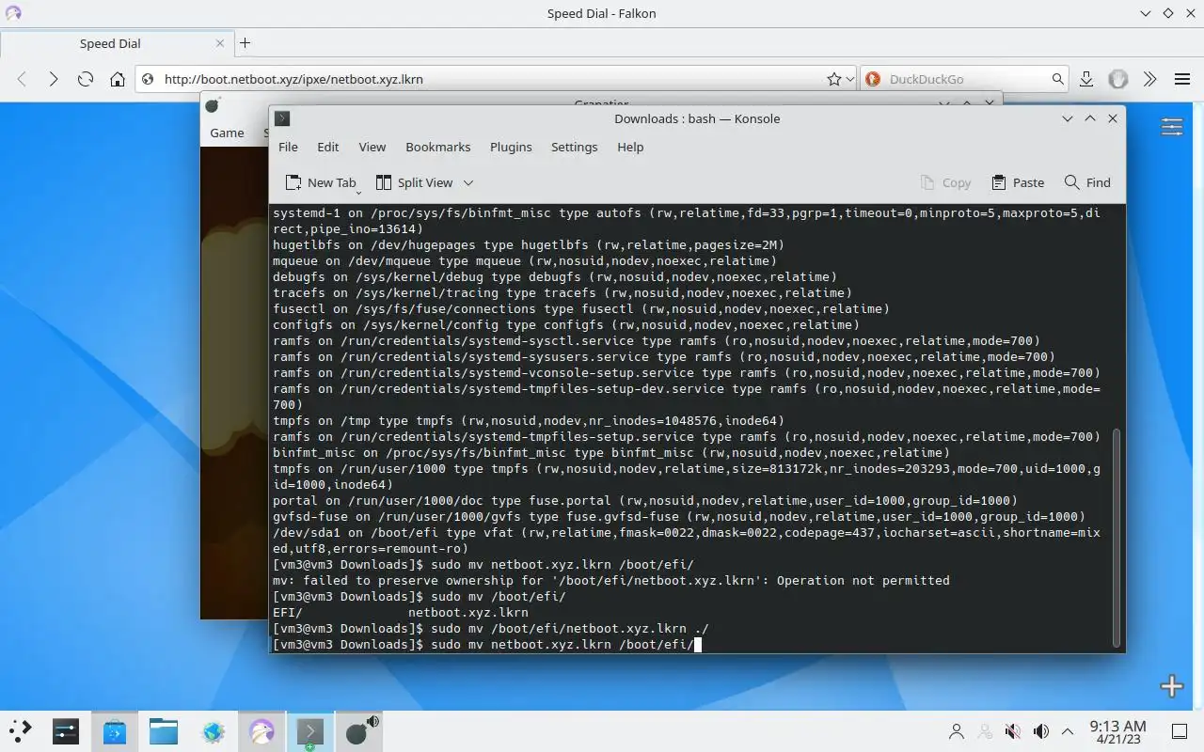Screen dimensions: 1204x752
Task: Switch to Granatier in the taskbar
Action: (359, 730)
